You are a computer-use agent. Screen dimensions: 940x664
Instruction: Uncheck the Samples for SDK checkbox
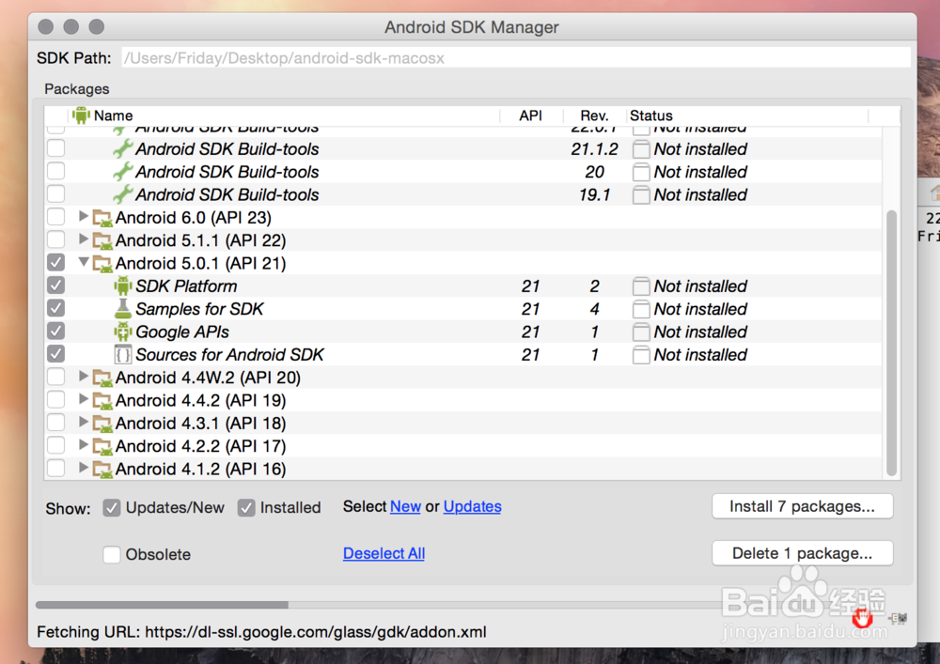pyautogui.click(x=55, y=308)
